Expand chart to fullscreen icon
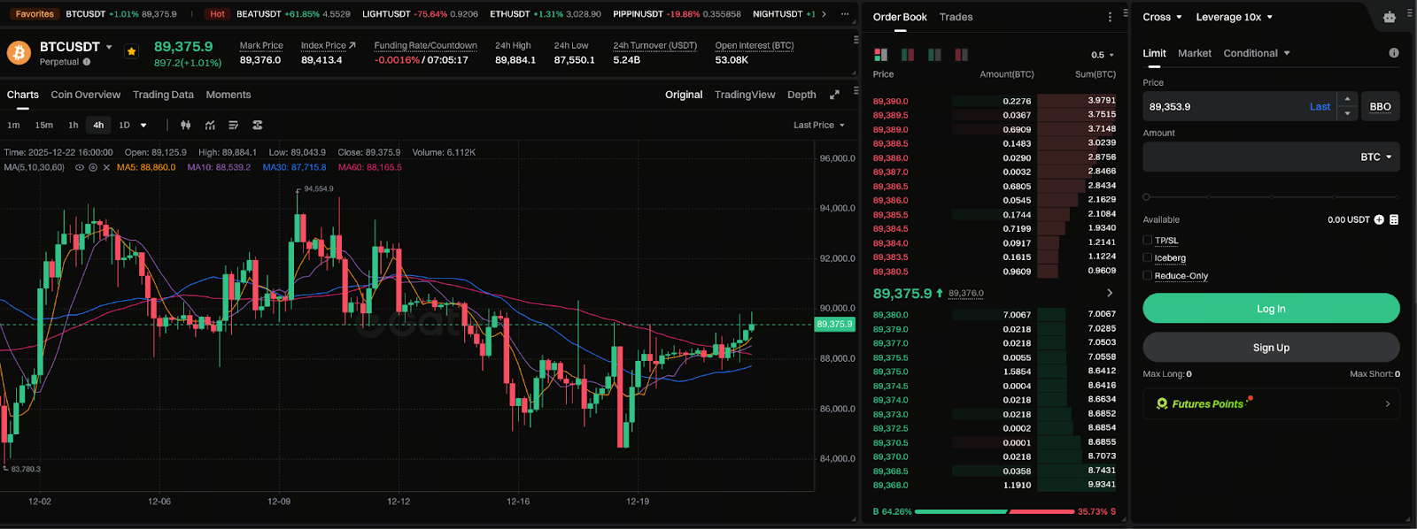1417x529 pixels. tap(834, 95)
